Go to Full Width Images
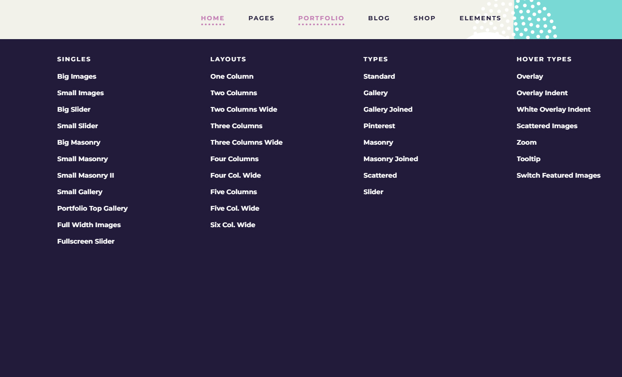The width and height of the screenshot is (622, 377). tap(89, 225)
